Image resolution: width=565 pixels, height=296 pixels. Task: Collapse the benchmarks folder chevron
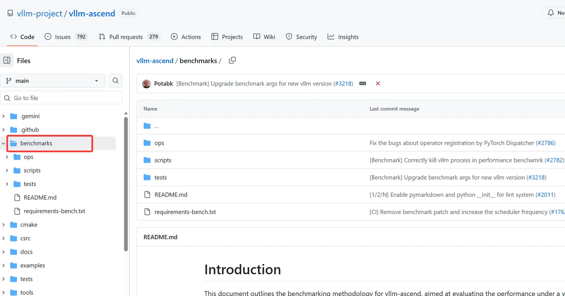pyautogui.click(x=4, y=143)
